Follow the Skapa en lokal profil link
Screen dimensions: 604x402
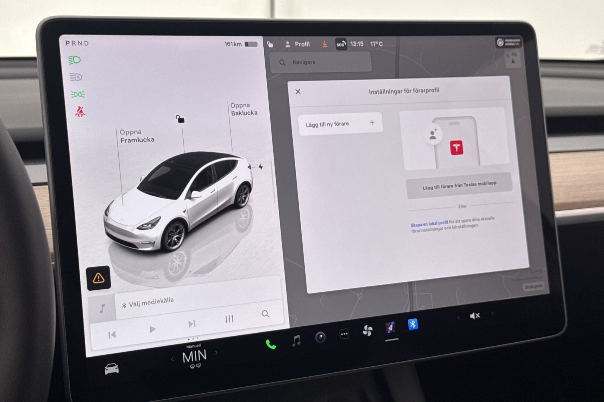[x=429, y=224]
